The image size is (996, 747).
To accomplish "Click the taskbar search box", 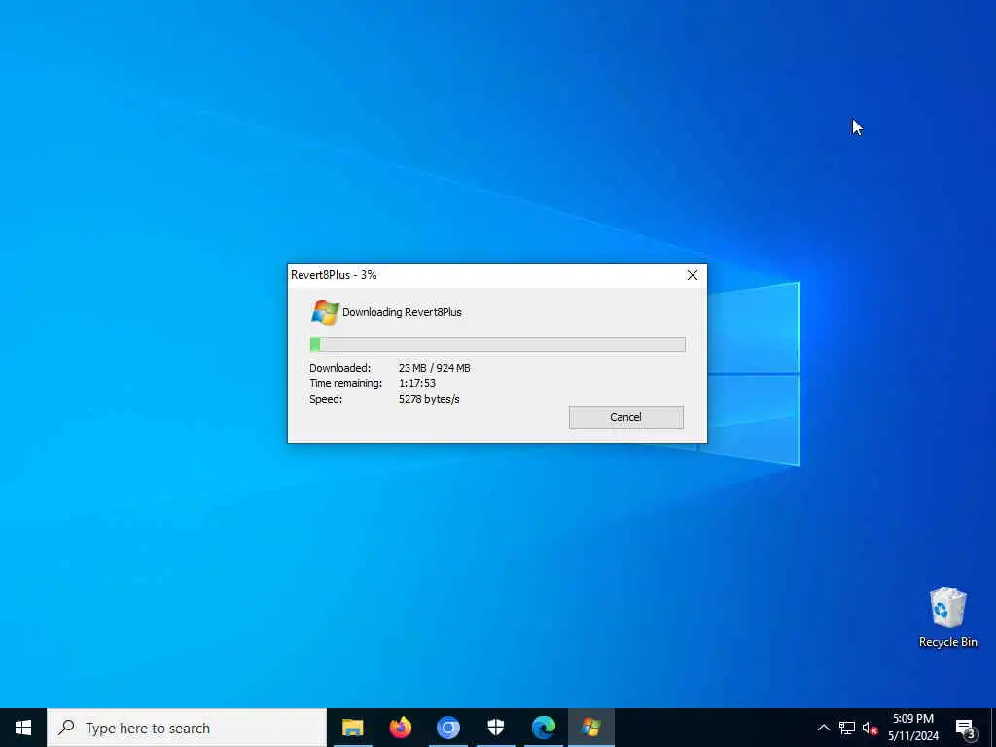I will 187,728.
